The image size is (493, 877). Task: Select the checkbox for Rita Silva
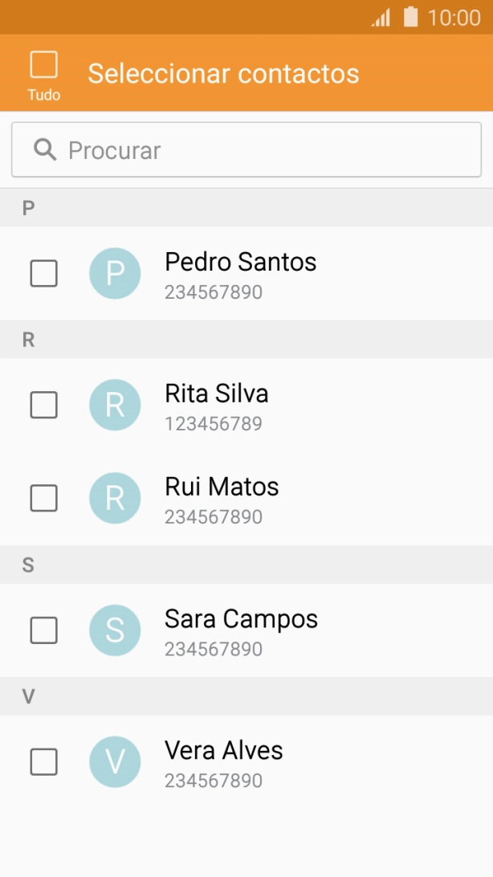(x=43, y=406)
